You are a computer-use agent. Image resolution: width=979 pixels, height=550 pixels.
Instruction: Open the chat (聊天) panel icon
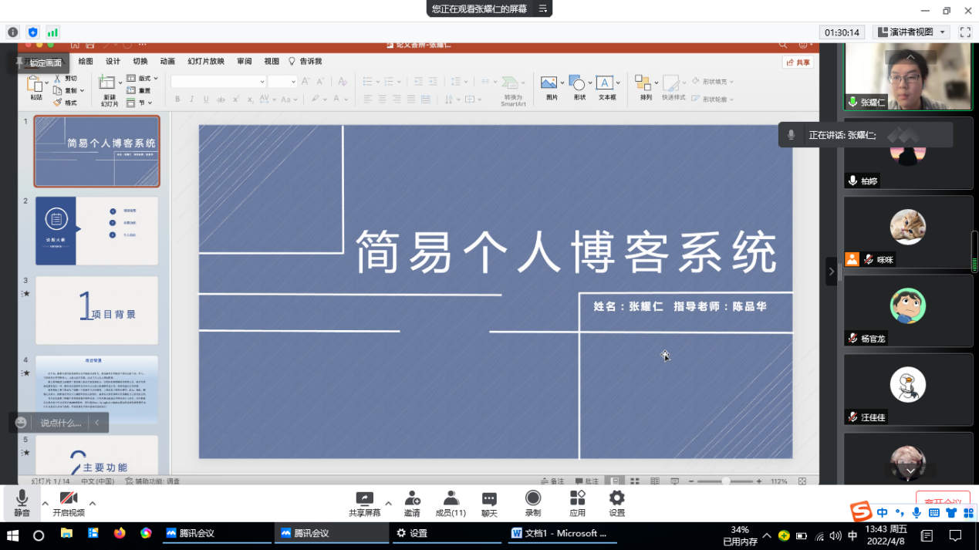click(x=489, y=498)
